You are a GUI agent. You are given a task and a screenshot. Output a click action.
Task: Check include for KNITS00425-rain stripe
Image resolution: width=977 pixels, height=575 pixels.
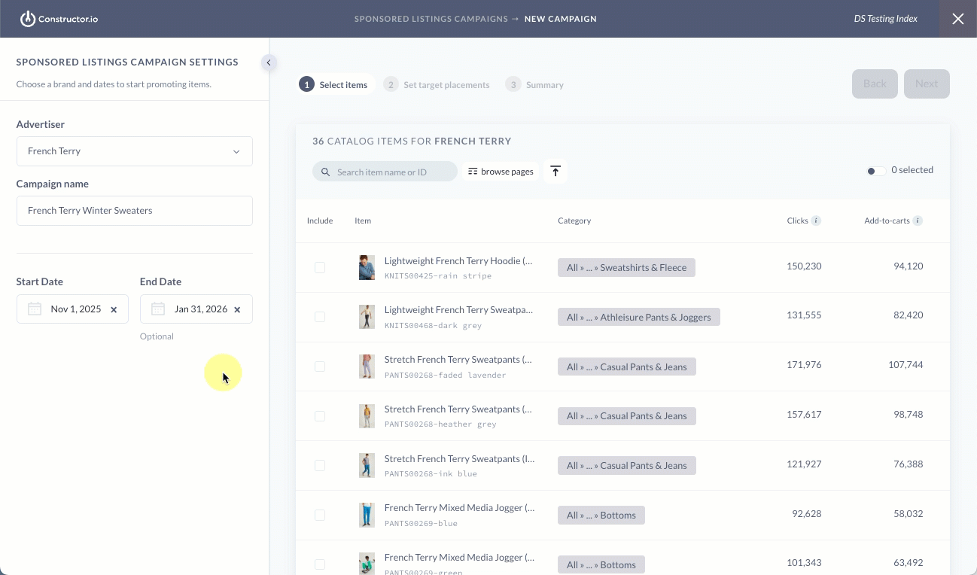pyautogui.click(x=320, y=267)
